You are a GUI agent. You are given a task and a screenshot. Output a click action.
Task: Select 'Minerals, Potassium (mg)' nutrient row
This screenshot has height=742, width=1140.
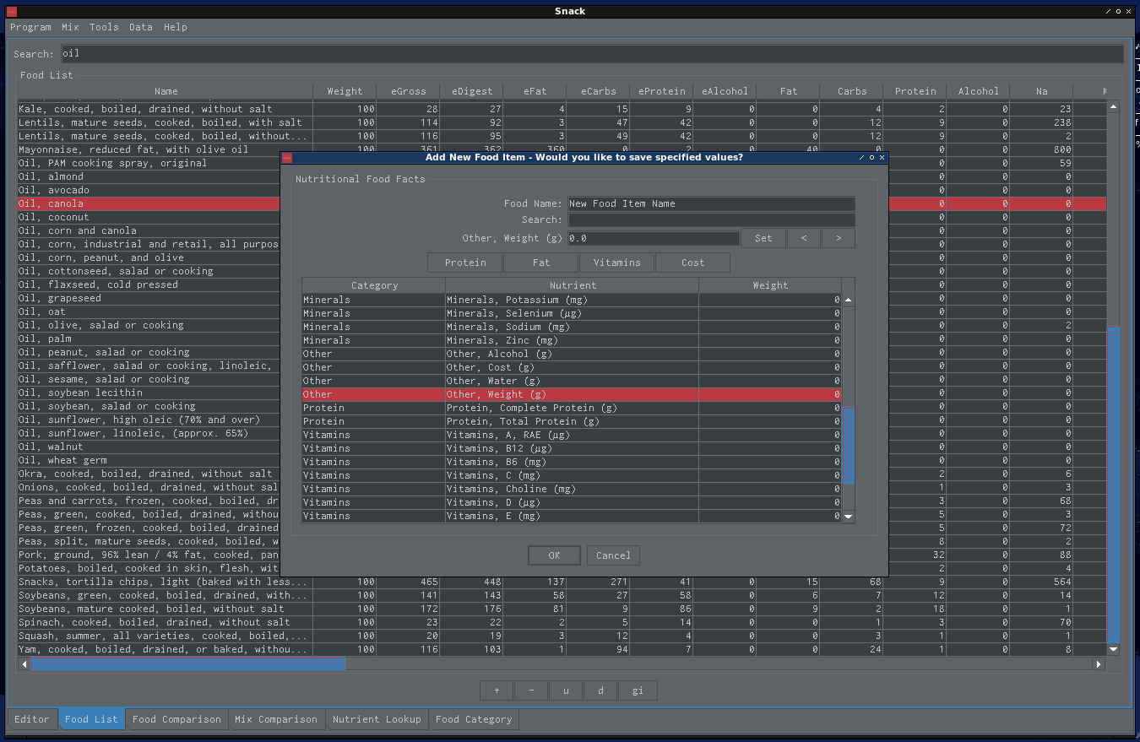(572, 300)
